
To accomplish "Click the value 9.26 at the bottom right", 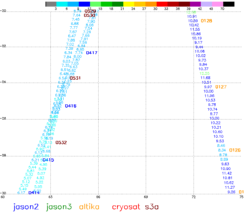I will tap(231, 192).
